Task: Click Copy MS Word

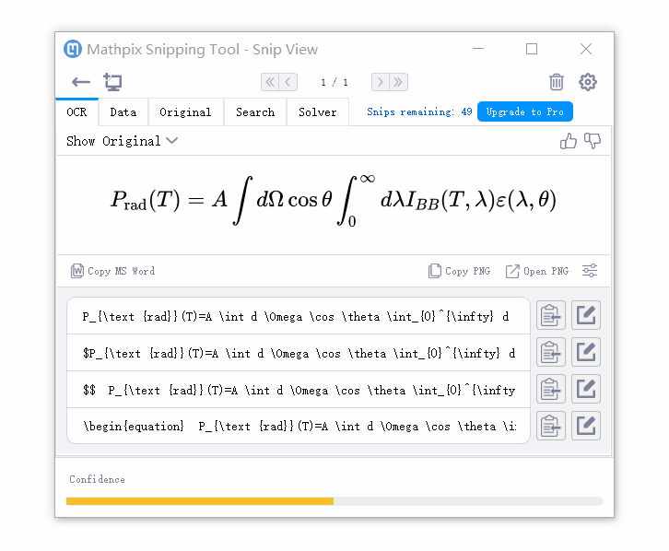Action: [x=112, y=271]
